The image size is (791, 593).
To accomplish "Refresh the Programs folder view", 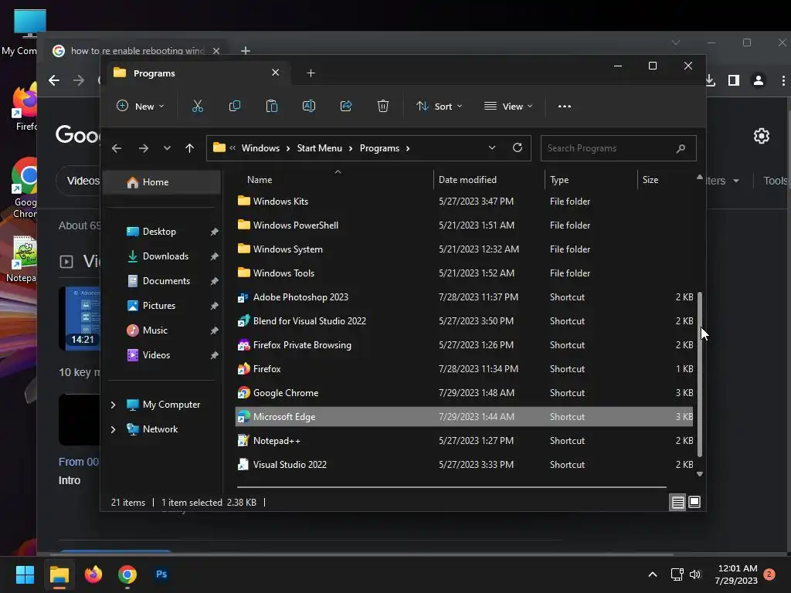I will 517,147.
